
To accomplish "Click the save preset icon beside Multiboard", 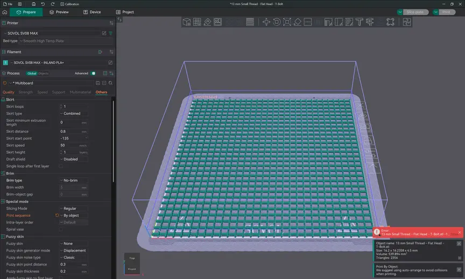I will pos(97,83).
